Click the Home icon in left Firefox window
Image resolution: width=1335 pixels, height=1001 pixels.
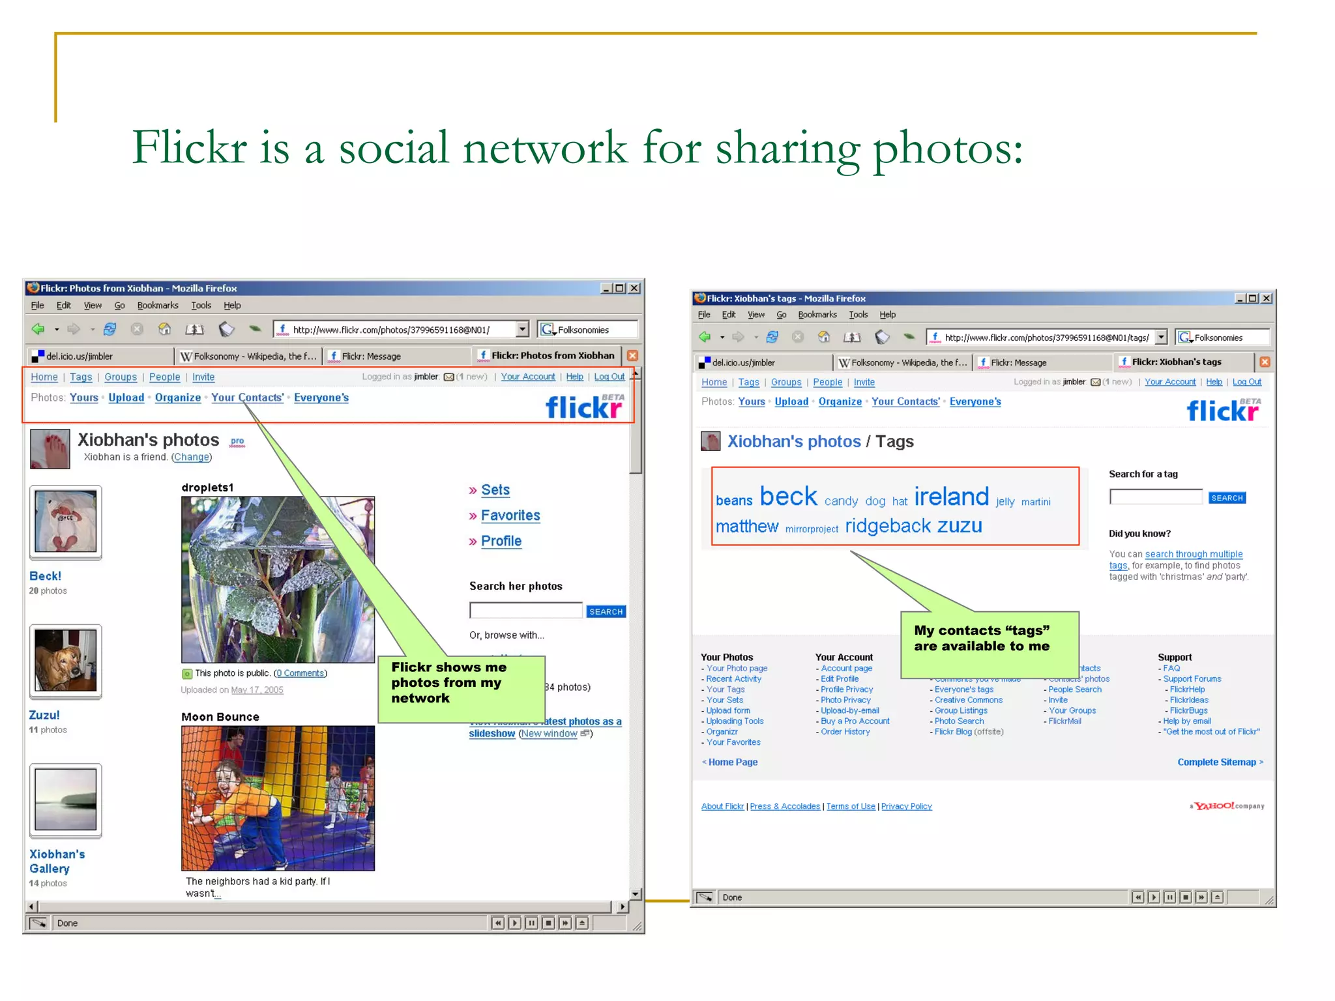click(x=164, y=329)
